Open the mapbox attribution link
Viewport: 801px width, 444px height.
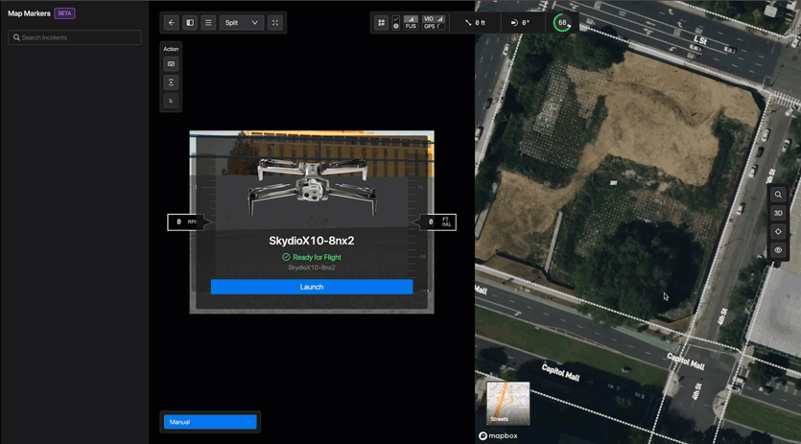498,435
